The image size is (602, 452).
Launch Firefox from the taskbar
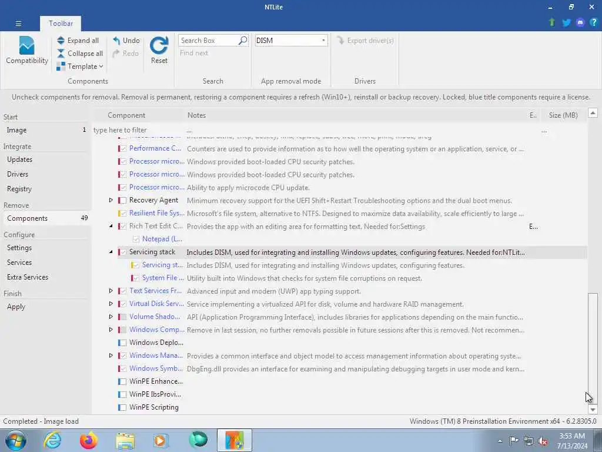89,440
